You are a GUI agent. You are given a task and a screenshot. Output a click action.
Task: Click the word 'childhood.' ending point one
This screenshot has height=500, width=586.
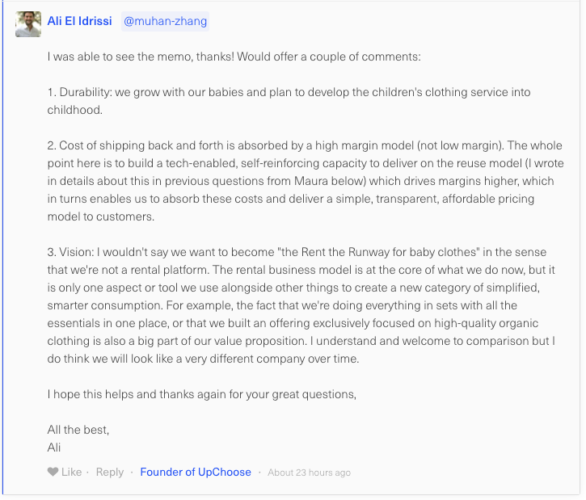(74, 110)
